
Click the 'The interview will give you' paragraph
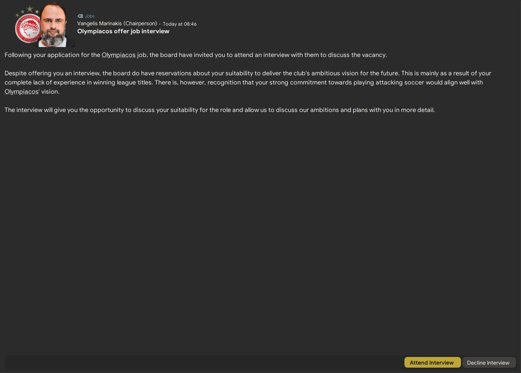click(x=219, y=110)
